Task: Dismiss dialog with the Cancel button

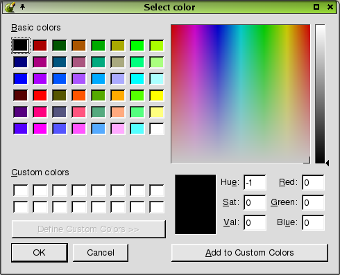Action: pyautogui.click(x=101, y=253)
